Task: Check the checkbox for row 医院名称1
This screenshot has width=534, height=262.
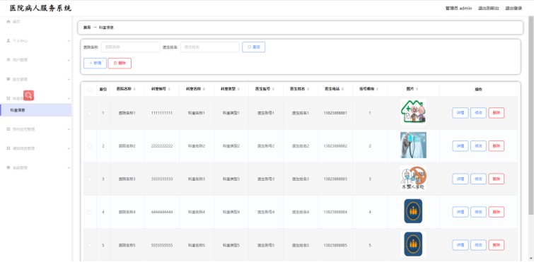Action: click(90, 113)
